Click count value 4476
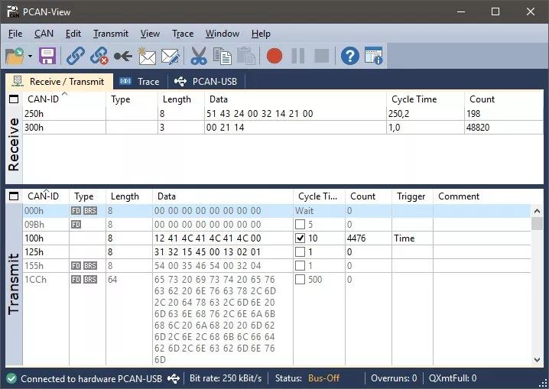Image resolution: width=549 pixels, height=389 pixels. tap(356, 238)
